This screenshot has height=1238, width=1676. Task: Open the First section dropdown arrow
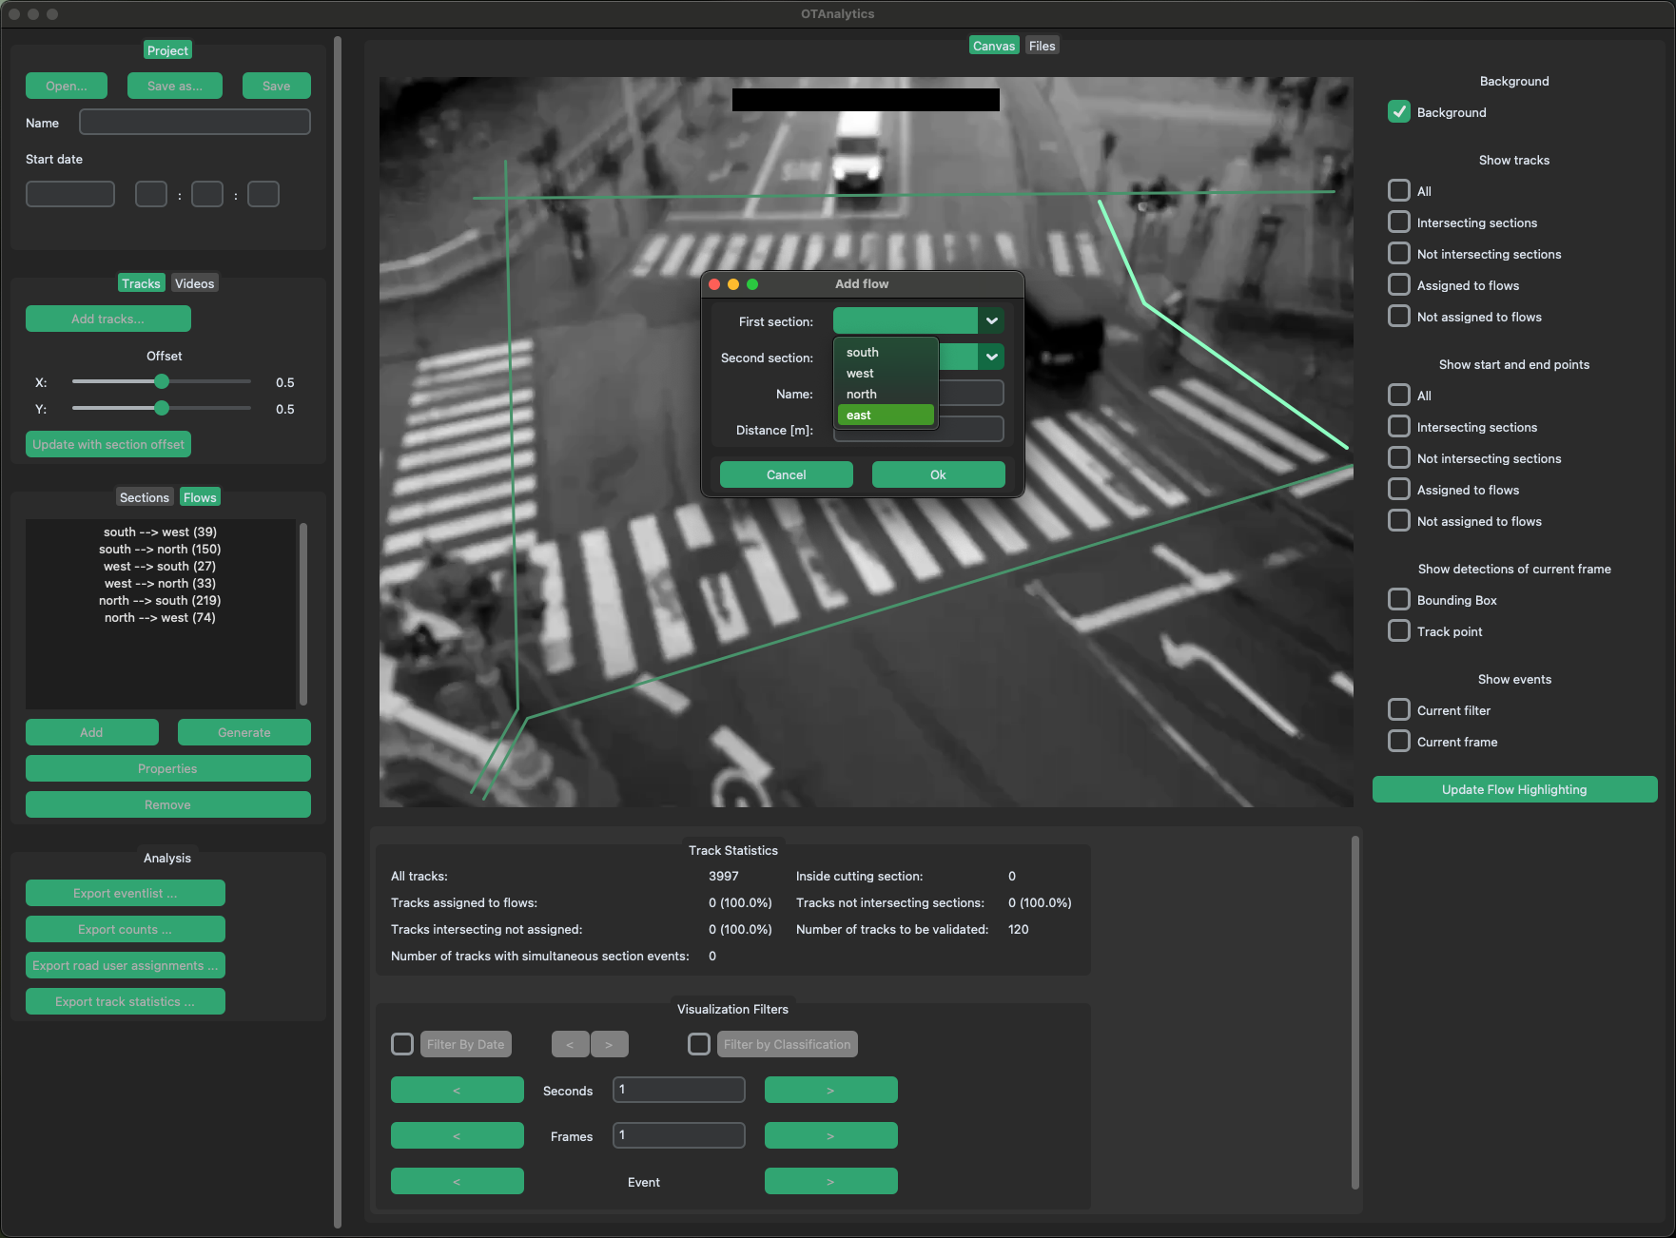pyautogui.click(x=991, y=321)
